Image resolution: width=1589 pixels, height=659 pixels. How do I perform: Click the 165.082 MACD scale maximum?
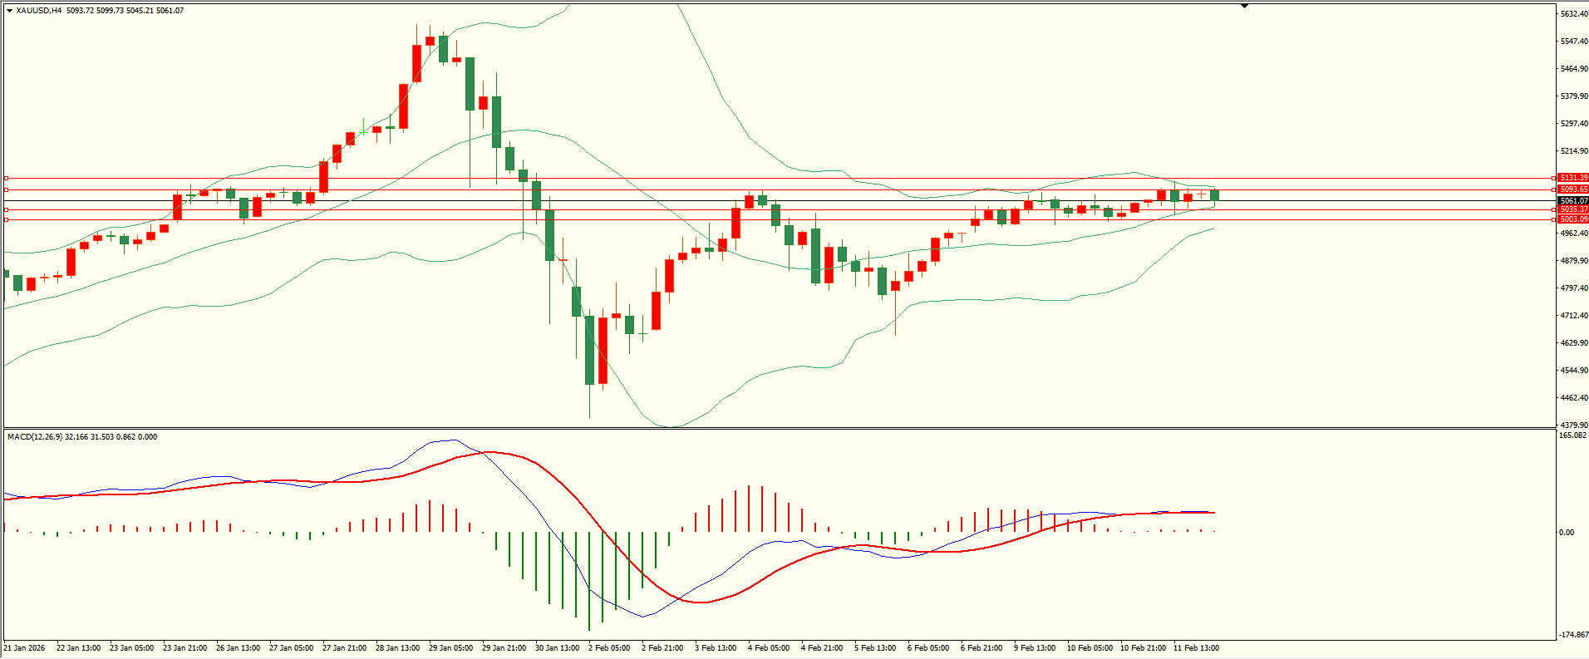(x=1572, y=435)
